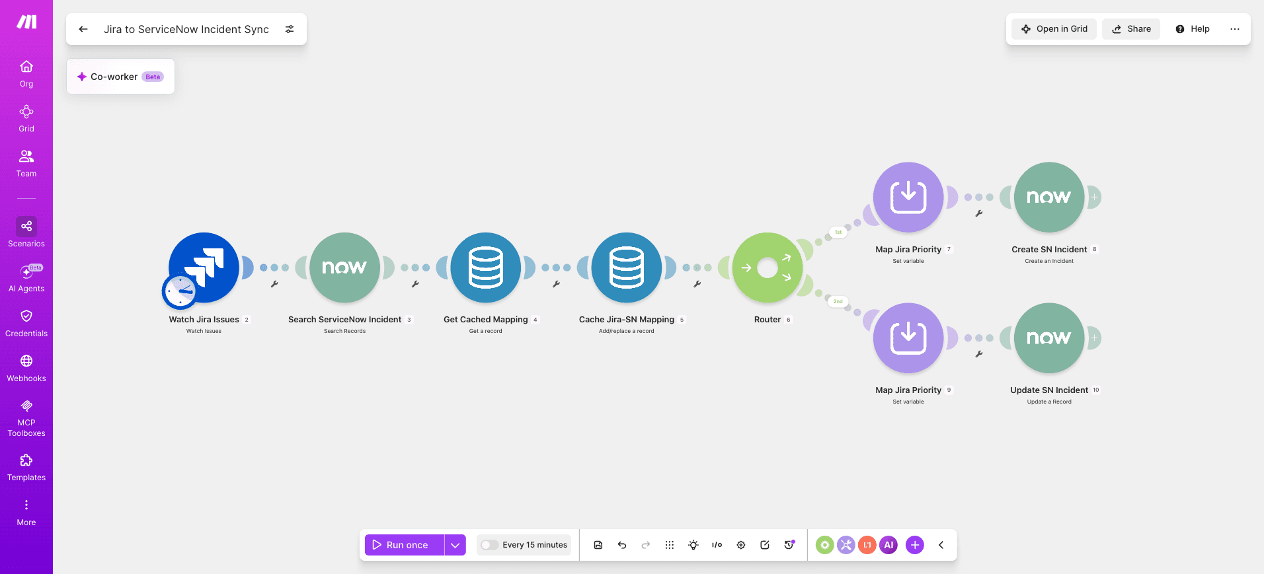Image resolution: width=1264 pixels, height=574 pixels.
Task: Set filter wrench after Get Cached Mapping
Action: coord(557,284)
